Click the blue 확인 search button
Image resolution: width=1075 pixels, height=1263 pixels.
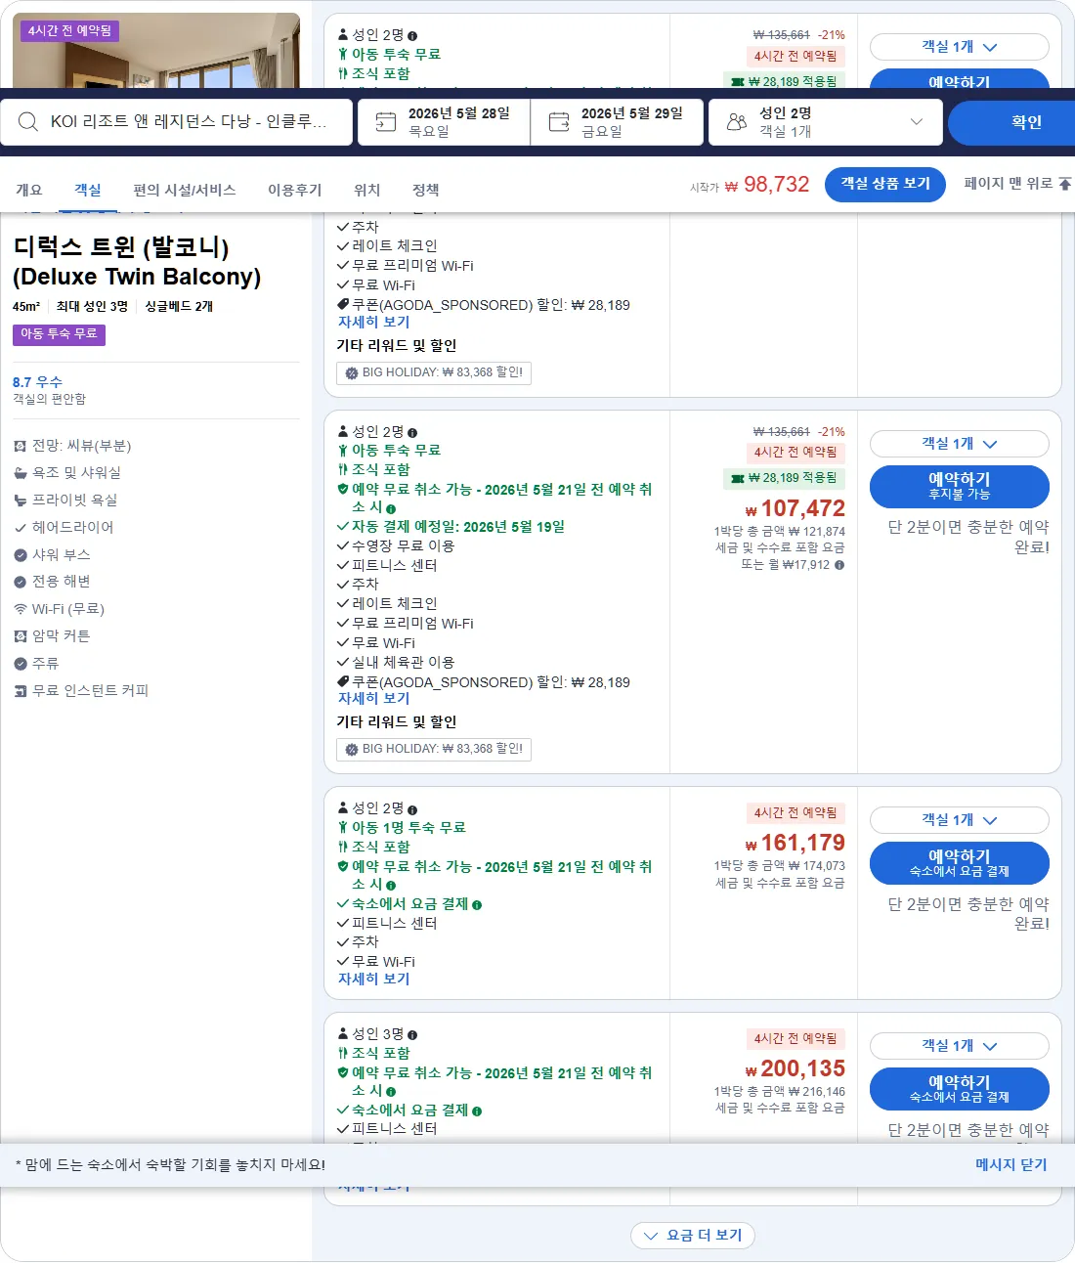[1011, 122]
